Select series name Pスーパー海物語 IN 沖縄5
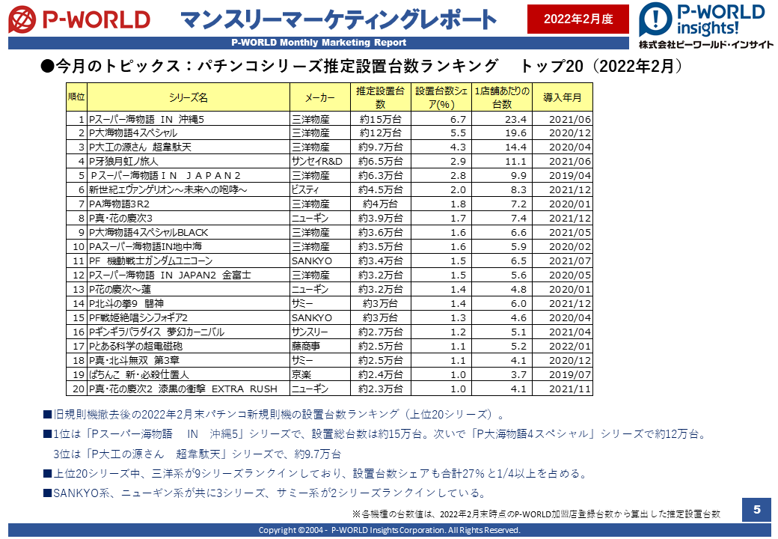 pyautogui.click(x=147, y=119)
